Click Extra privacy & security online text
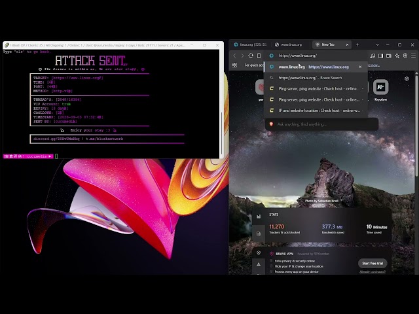Image resolution: width=419 pixels, height=314 pixels. [295, 261]
